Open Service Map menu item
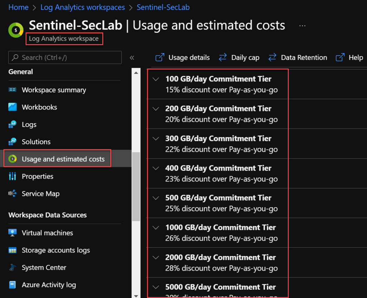Screen dimensions: 367x298 (40, 194)
